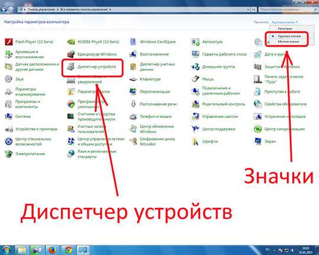Open Приступая к работе link
319x255 pixels.
pyautogui.click(x=282, y=91)
